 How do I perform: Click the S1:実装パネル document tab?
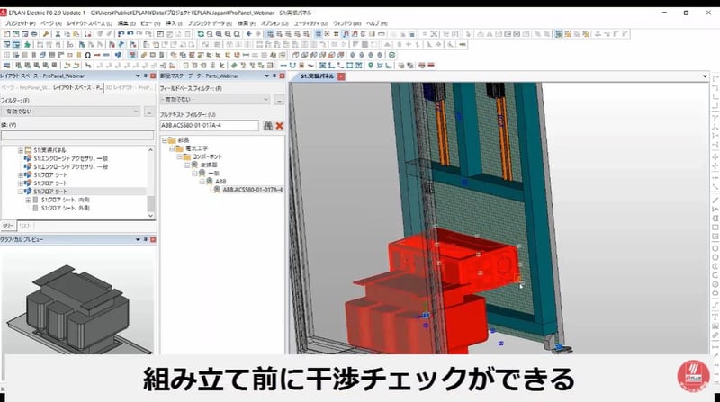[317, 76]
